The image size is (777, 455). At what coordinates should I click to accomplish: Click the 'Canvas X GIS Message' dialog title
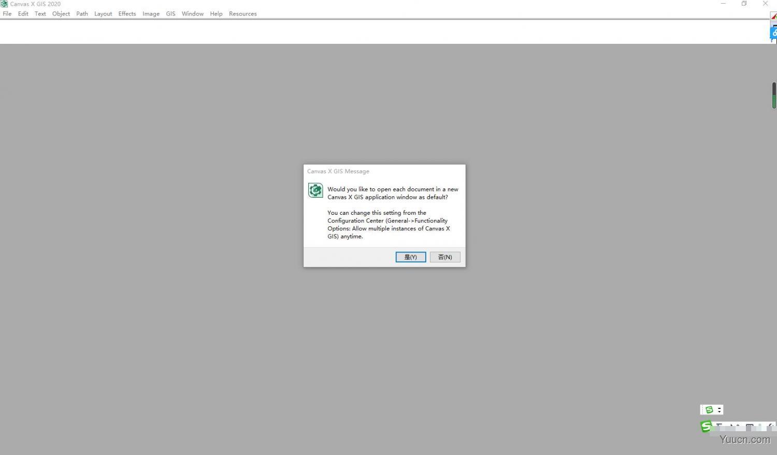(x=338, y=171)
